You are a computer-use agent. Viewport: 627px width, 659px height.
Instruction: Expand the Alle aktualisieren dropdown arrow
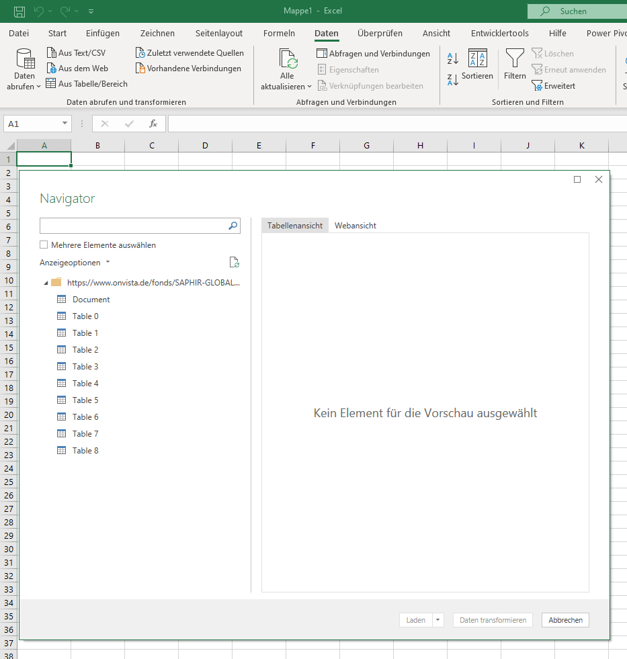point(310,87)
